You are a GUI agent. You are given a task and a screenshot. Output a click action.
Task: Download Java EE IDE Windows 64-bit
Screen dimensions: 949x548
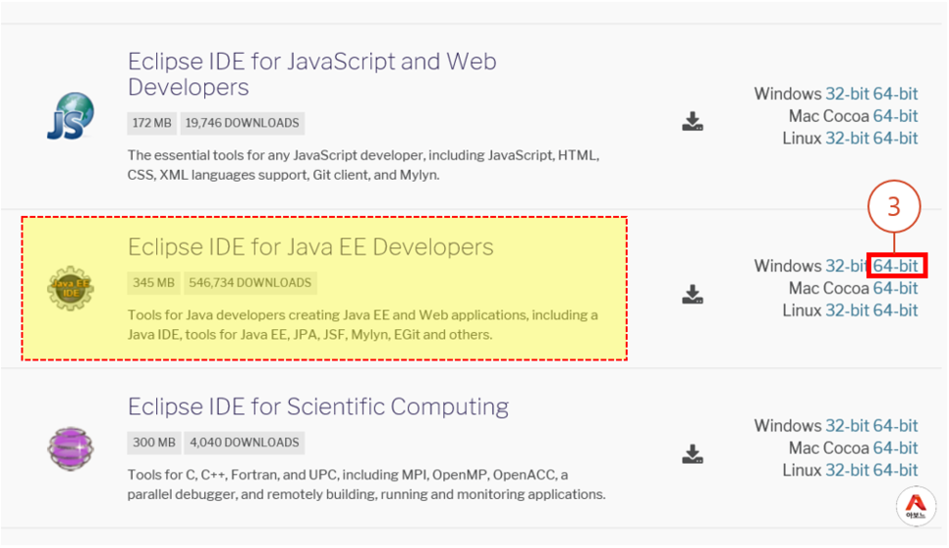point(895,266)
